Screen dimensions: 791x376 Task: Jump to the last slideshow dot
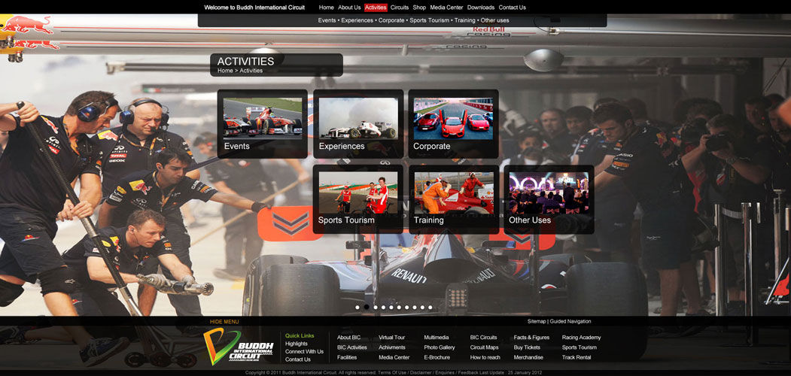tap(430, 308)
